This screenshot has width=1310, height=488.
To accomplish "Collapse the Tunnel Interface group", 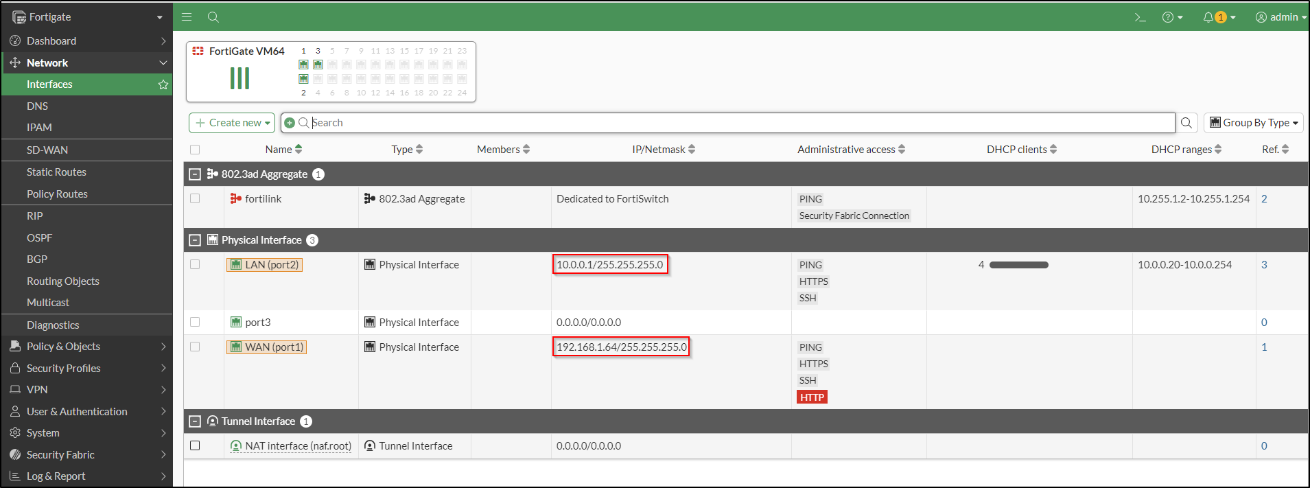I will coord(195,421).
